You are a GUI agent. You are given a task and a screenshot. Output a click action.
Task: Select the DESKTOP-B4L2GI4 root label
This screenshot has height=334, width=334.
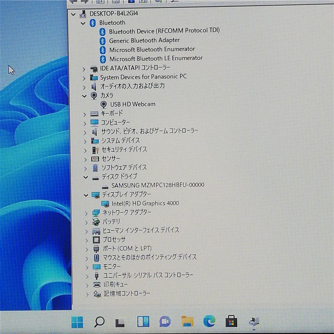tap(114, 14)
